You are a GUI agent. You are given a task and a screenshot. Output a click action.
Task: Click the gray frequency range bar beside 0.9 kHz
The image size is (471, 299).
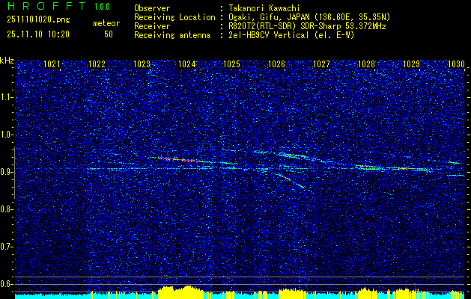pos(14,173)
